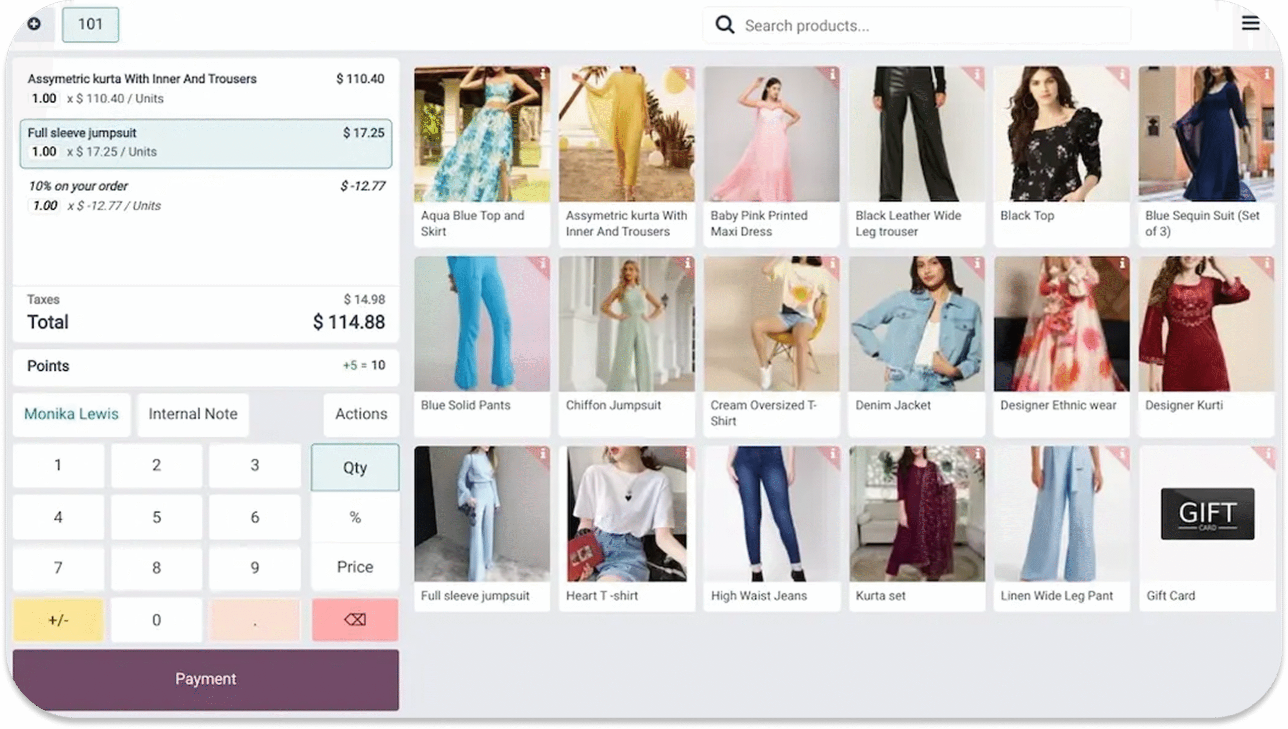Show info badge on Denim Jacket
The height and width of the screenshot is (729, 1288).
point(977,264)
